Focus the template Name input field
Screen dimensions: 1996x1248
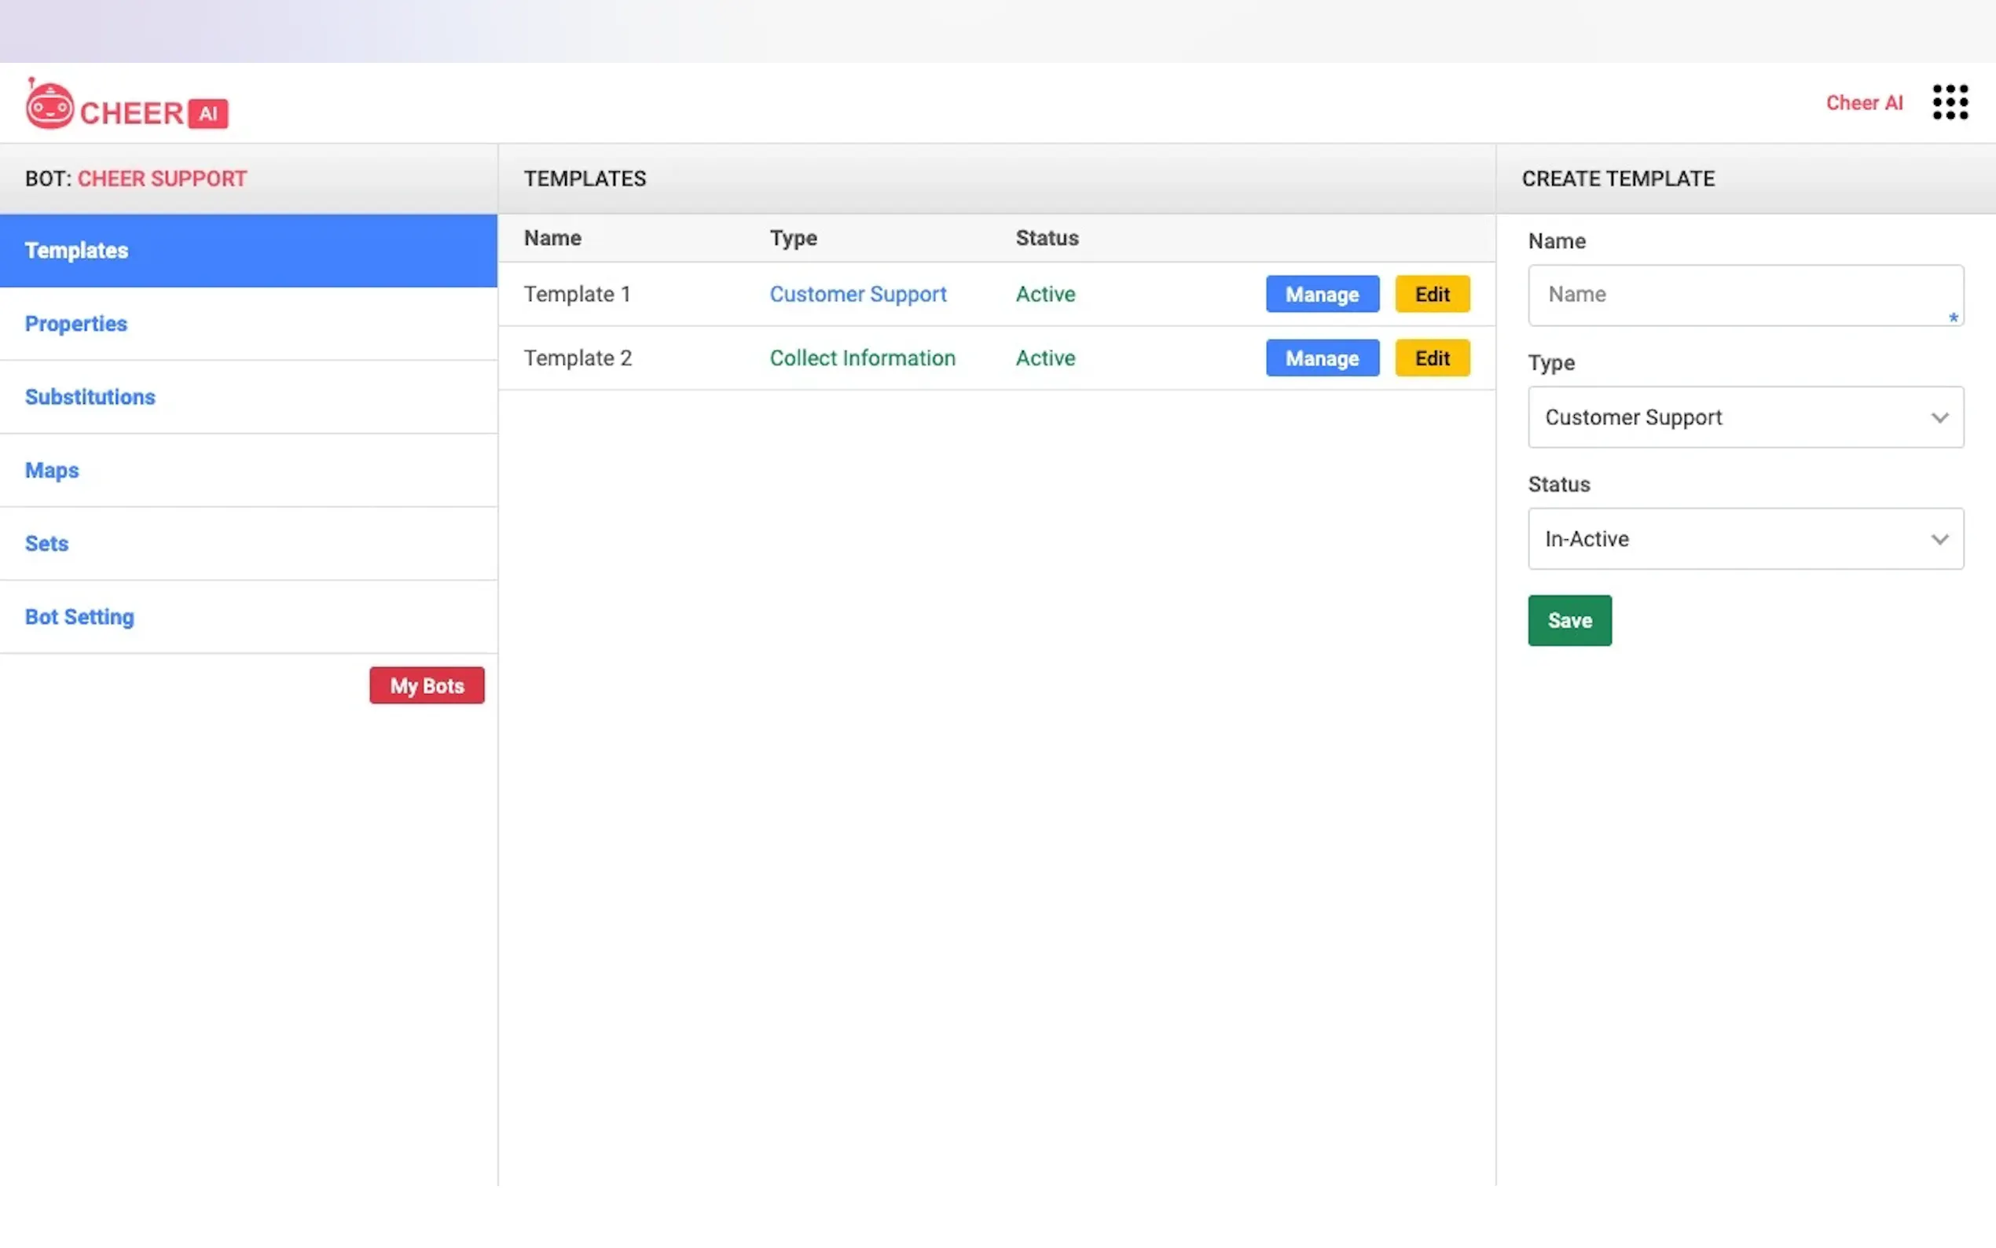1745,295
